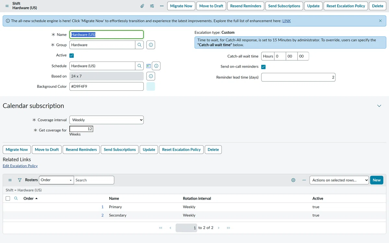Image resolution: width=389 pixels, height=243 pixels.
Task: Create a New roster record
Action: 377,180
